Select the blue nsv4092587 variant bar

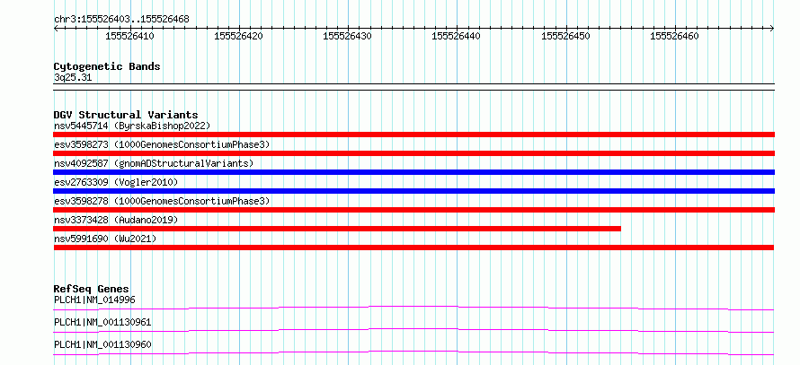tap(413, 172)
